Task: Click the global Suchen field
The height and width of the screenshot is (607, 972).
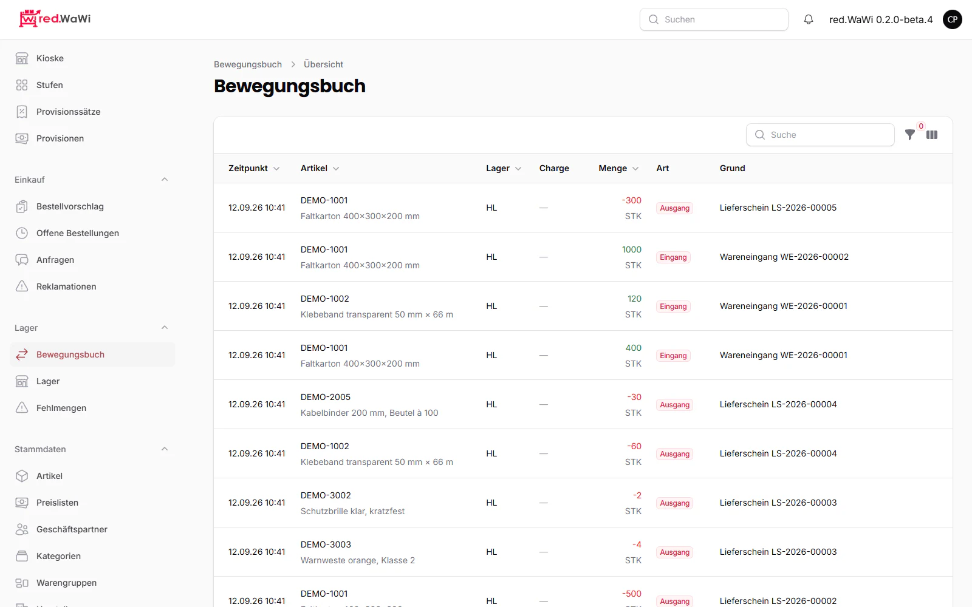Action: point(714,19)
